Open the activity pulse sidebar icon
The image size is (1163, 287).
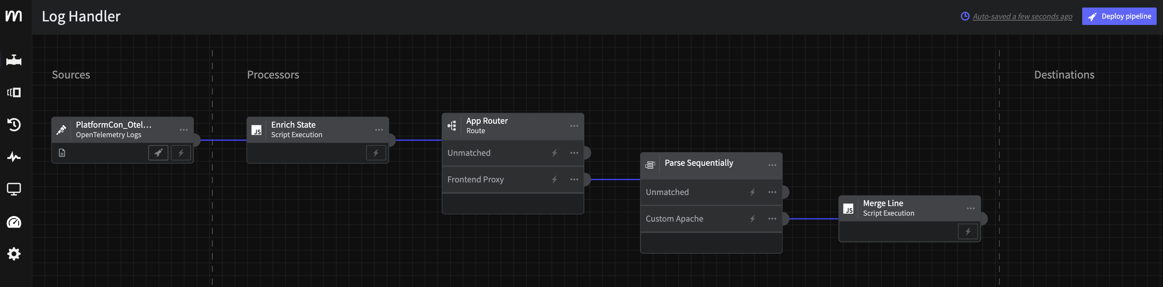[x=13, y=157]
